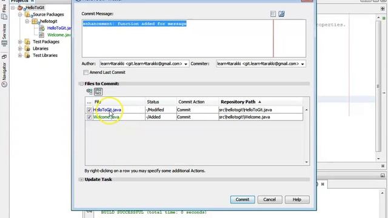Screen dimensions: 388x218
Task: Click the editor scrollbar down arrow
Action: [378, 159]
